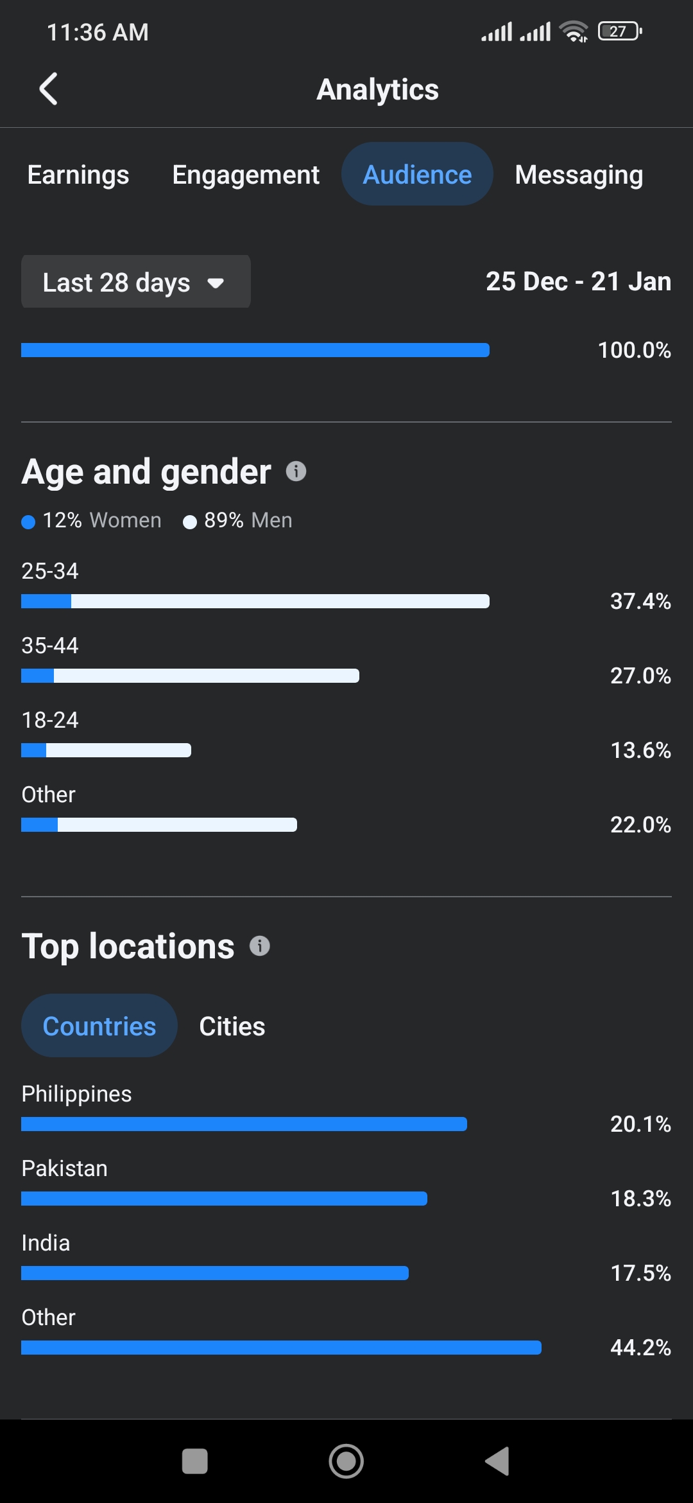Tap the 25-34 age group bar
693x1503 pixels.
(x=255, y=601)
